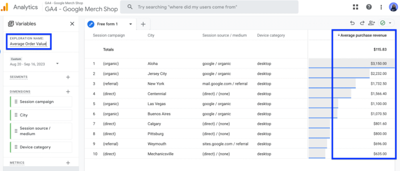Click the pencil icon on Free form 1 tab
Viewport: 400px width, 171px height.
91,24
